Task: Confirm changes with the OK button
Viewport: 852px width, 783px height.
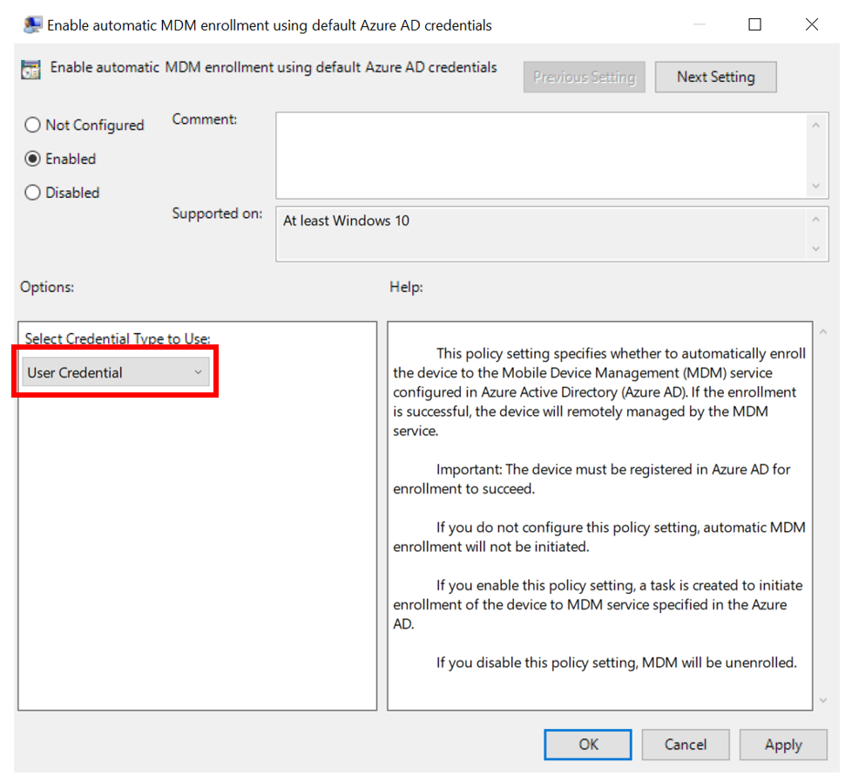Action: [588, 745]
